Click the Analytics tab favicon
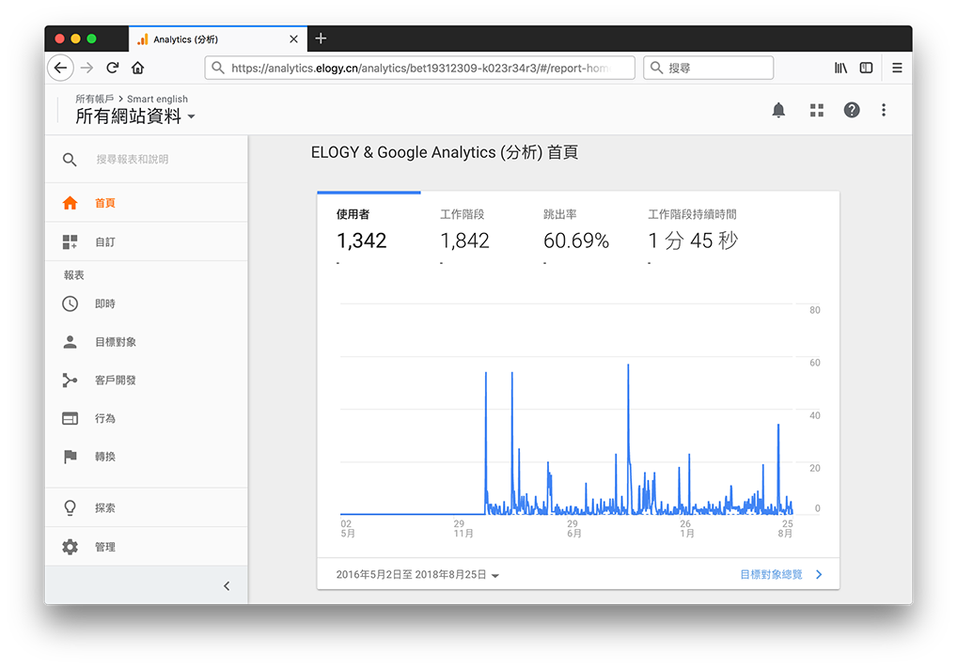The height and width of the screenshot is (668, 957). [142, 39]
